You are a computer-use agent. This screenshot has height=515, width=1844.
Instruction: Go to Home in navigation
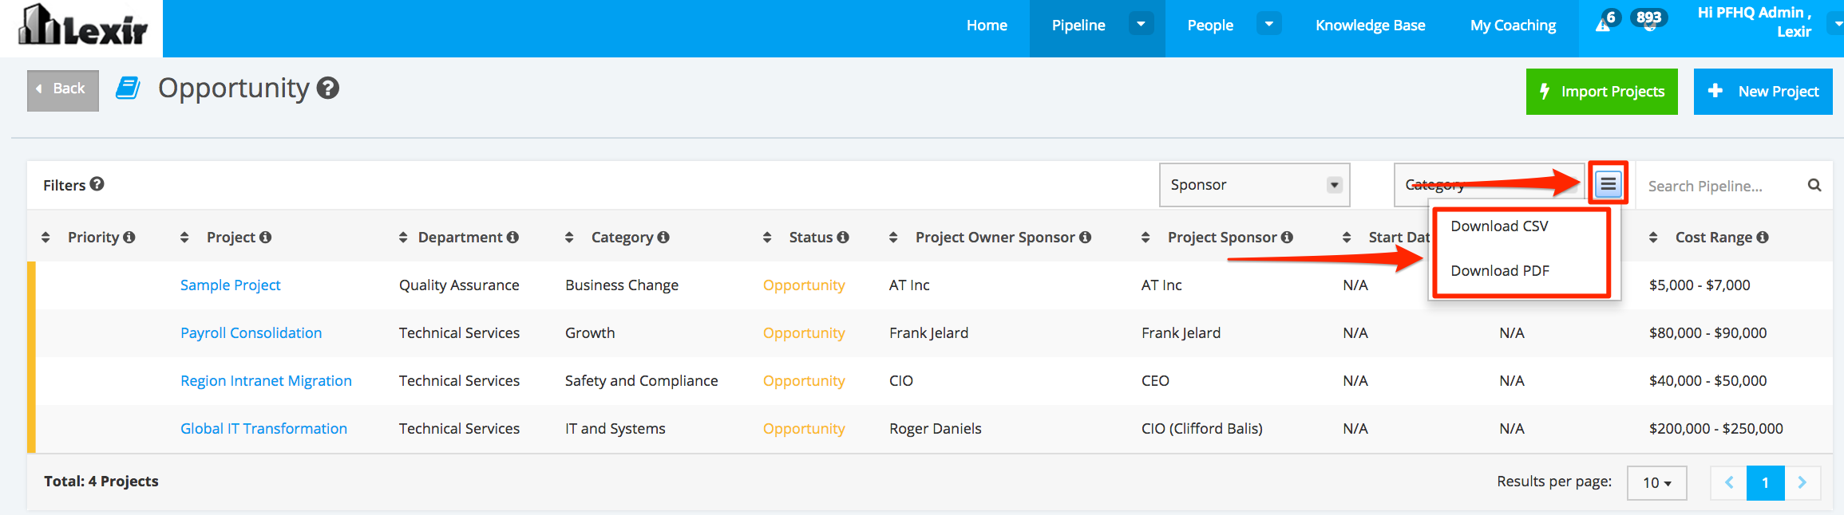(x=987, y=26)
